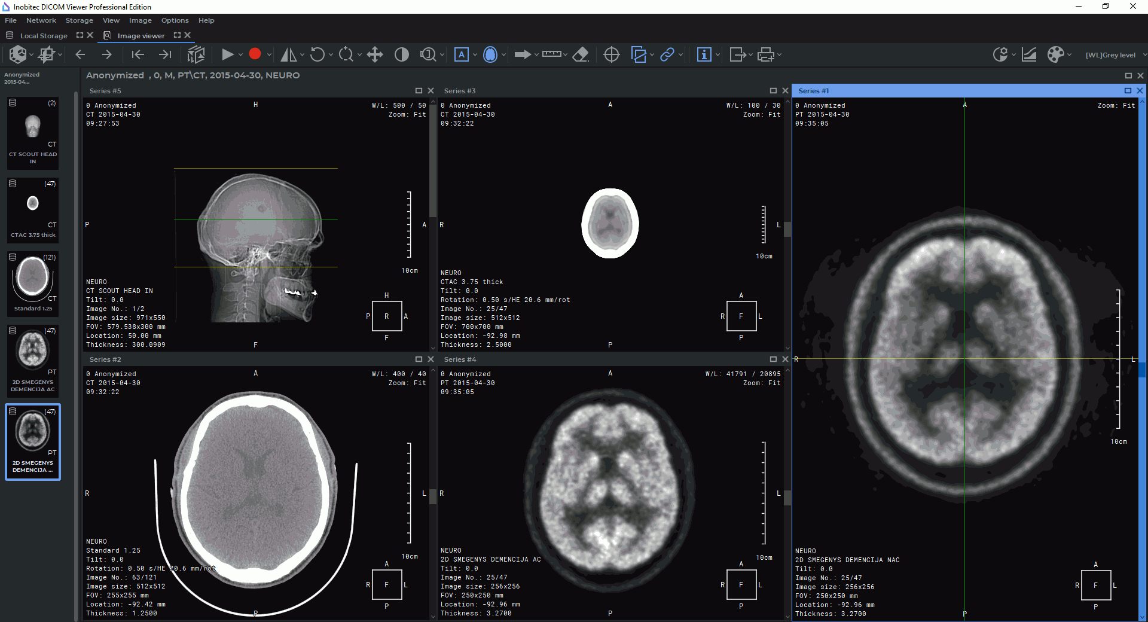Toggle the invert contrast half-circle icon
Viewport: 1148px width, 622px height.
pyautogui.click(x=402, y=55)
